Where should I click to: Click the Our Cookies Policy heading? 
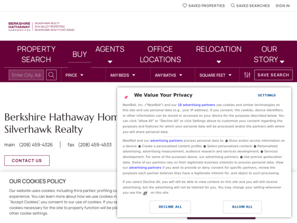pyautogui.click(x=38, y=181)
